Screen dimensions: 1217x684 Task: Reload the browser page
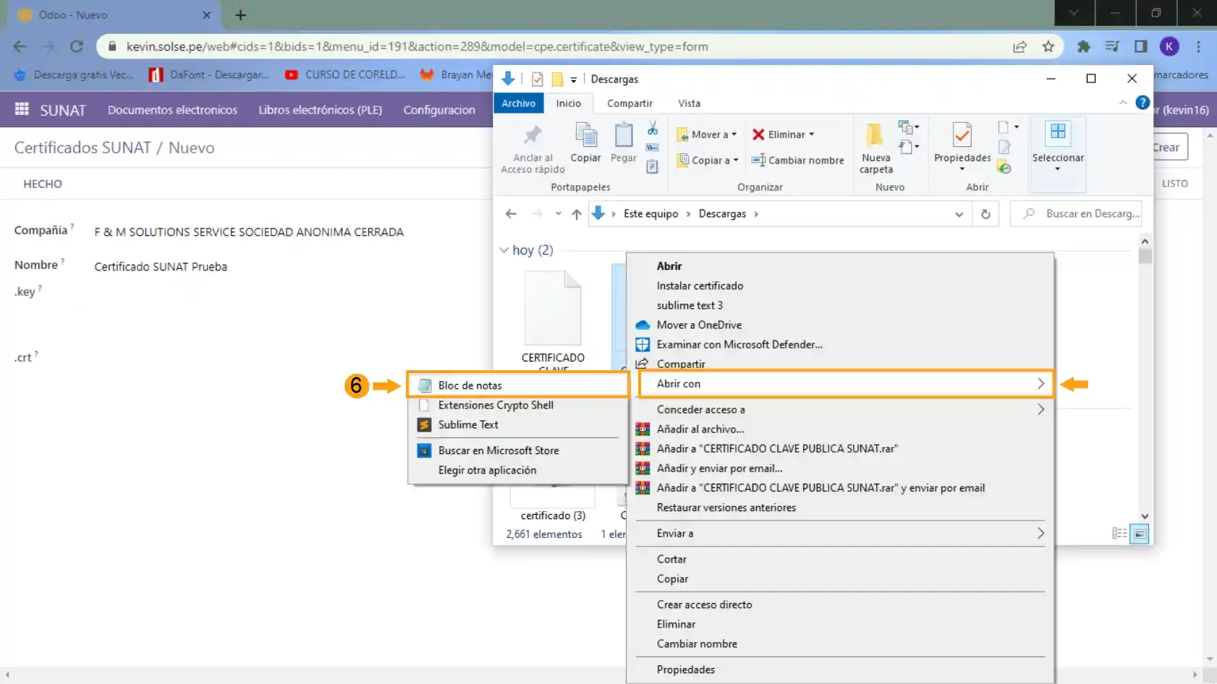(76, 46)
